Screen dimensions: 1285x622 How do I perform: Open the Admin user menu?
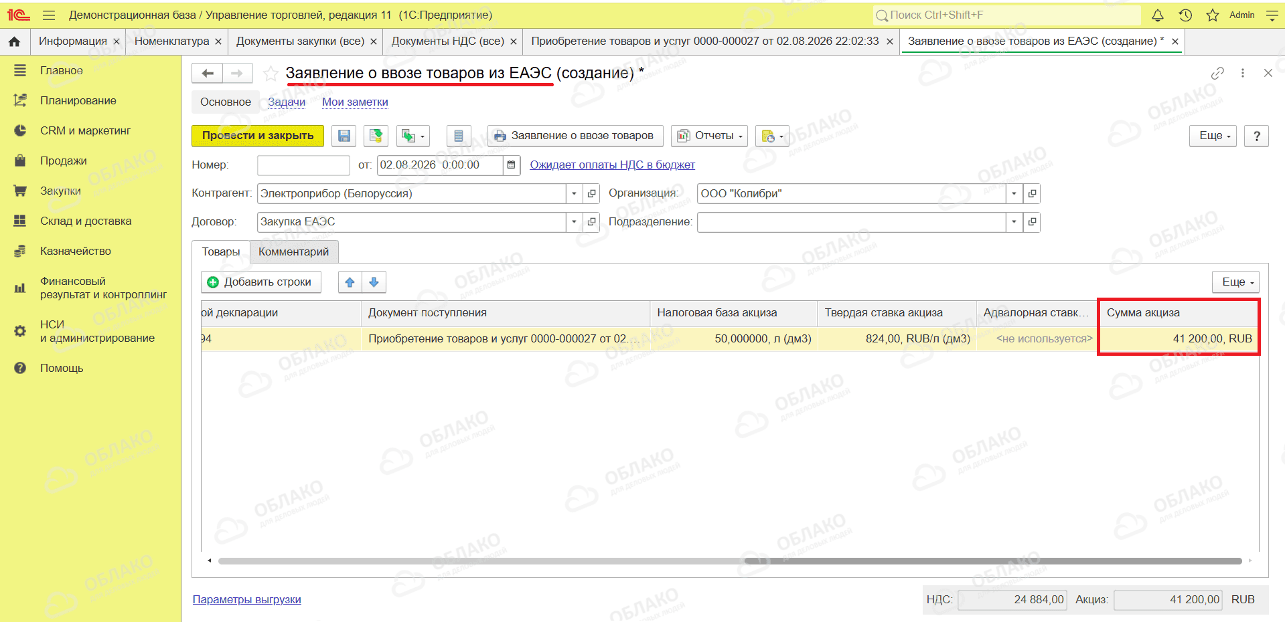coord(1242,15)
